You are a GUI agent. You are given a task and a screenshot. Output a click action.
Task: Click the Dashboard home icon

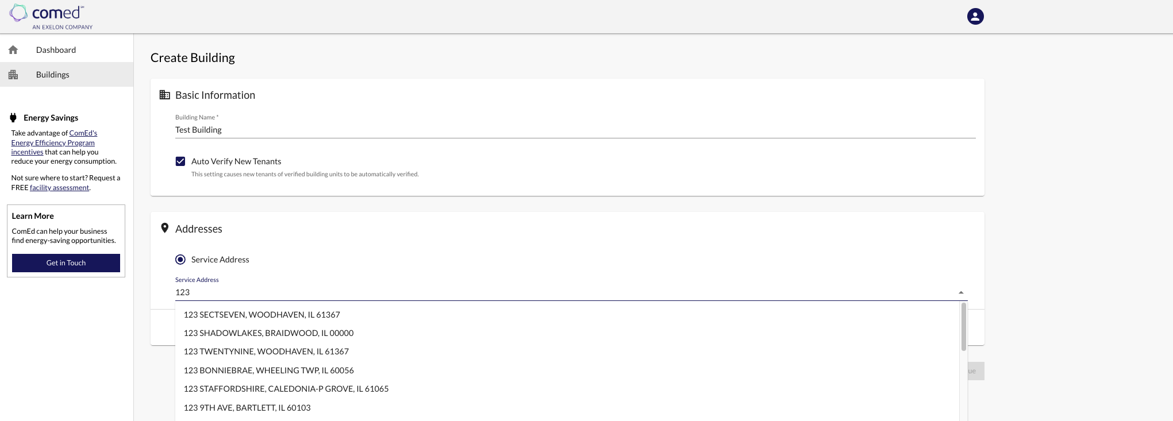tap(13, 50)
